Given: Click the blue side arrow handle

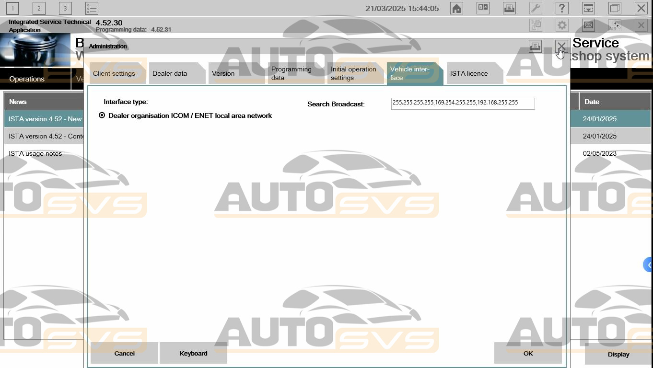Looking at the screenshot, I should pyautogui.click(x=648, y=264).
